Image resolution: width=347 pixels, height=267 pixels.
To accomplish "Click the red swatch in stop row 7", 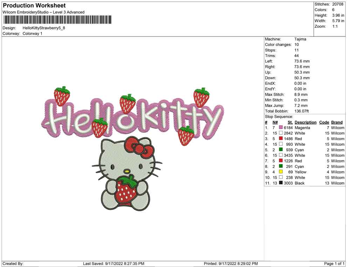I will 281,160.
